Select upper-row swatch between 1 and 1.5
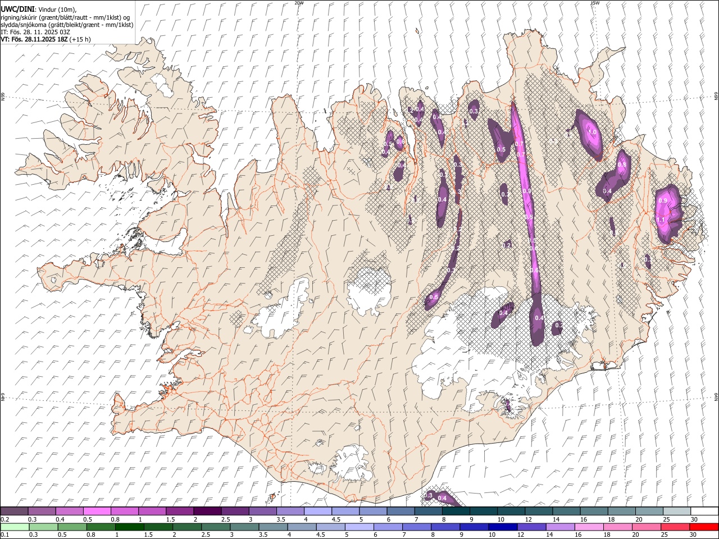This screenshot has height=539, width=719. pos(152,511)
